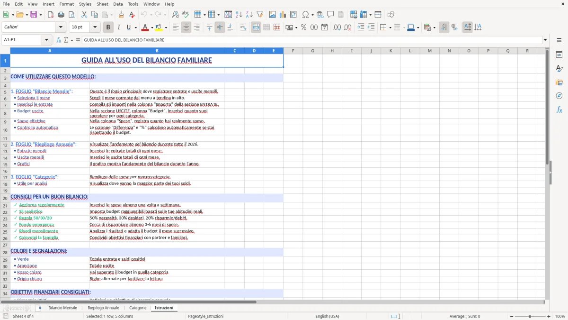Click the Copy icon
The image size is (568, 320).
95,15
